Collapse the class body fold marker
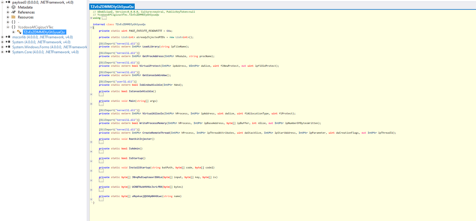The height and width of the screenshot is (221, 476). coord(91,28)
